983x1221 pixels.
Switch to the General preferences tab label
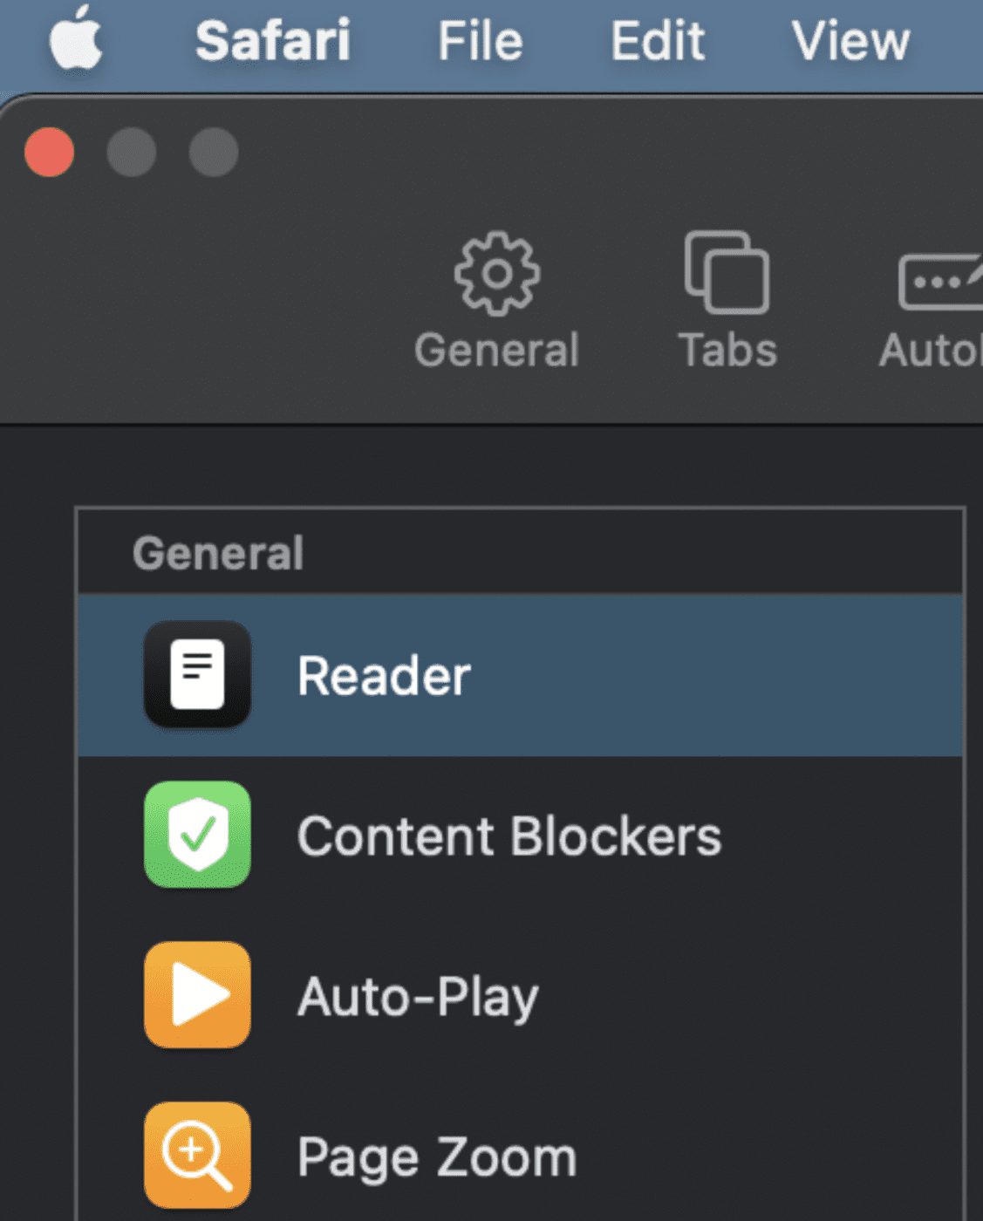[x=496, y=351]
